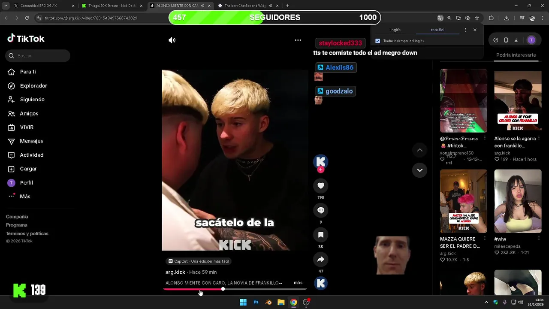549x309 pixels.
Task: Bookmark the video with the save icon
Action: pyautogui.click(x=320, y=235)
